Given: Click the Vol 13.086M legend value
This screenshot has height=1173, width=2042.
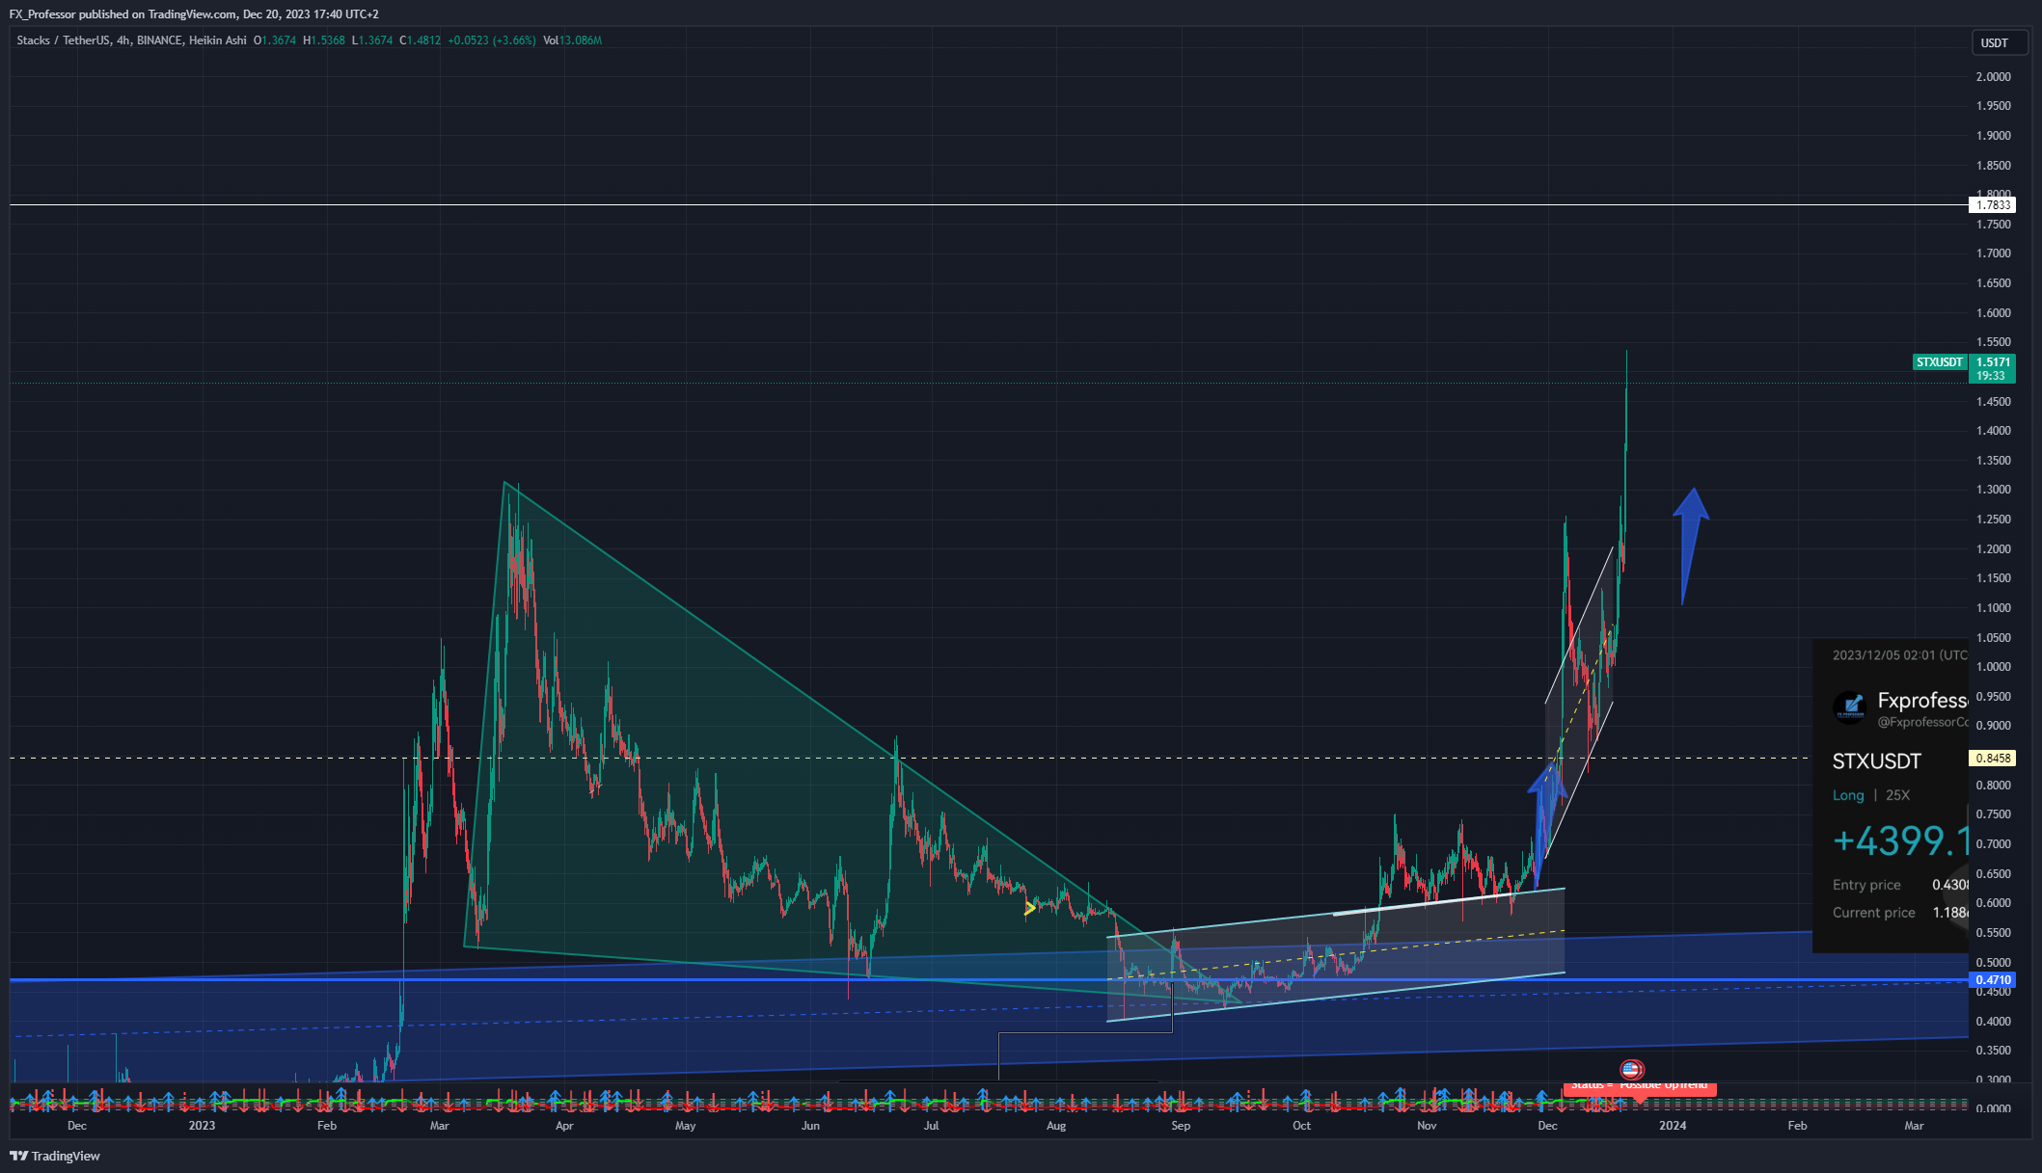Looking at the screenshot, I should pyautogui.click(x=572, y=40).
